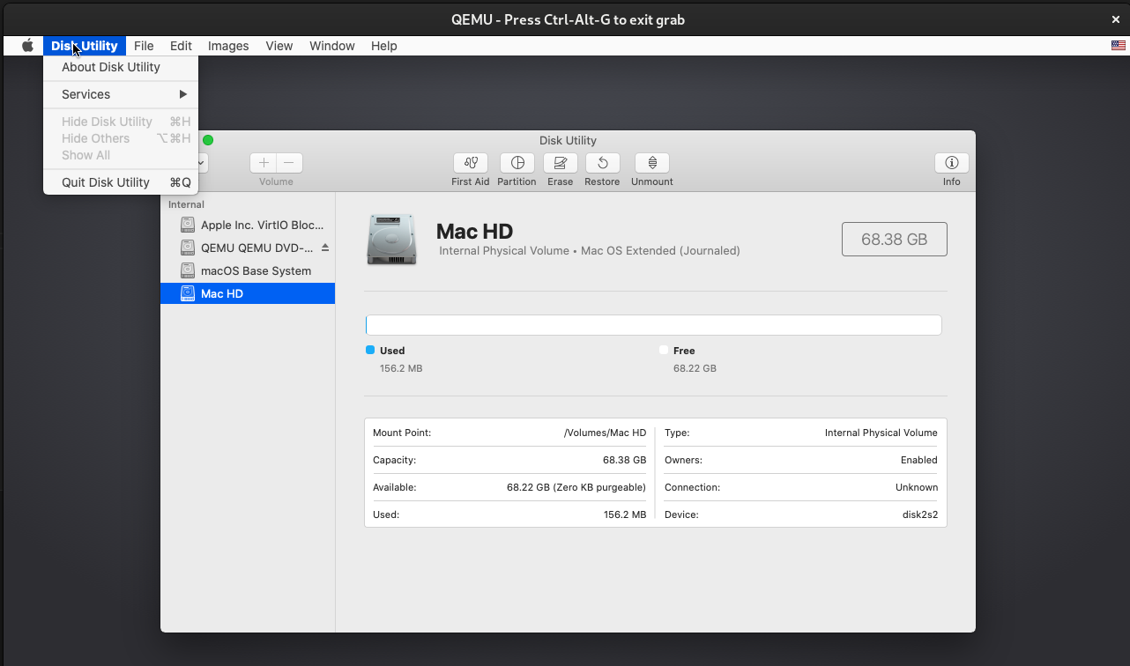The height and width of the screenshot is (666, 1130).
Task: Click the green zoom window button
Action: (208, 140)
